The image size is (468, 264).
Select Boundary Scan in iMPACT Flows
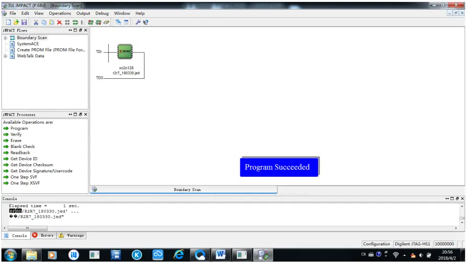(32, 38)
